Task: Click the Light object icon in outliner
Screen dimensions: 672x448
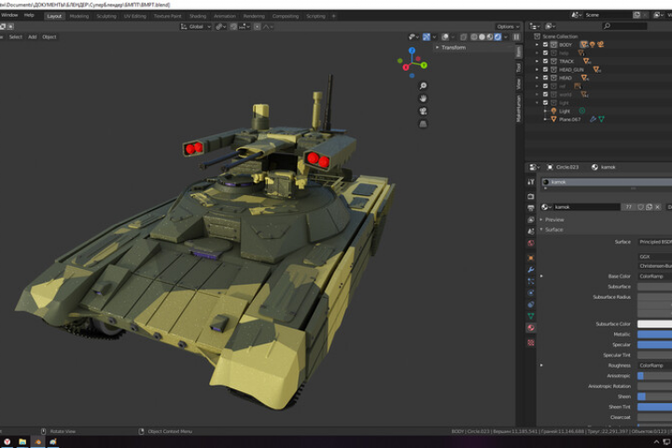Action: (554, 111)
